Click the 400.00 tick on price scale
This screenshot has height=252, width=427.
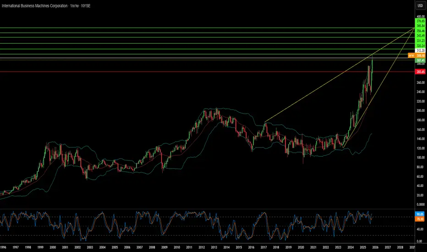point(420,16)
